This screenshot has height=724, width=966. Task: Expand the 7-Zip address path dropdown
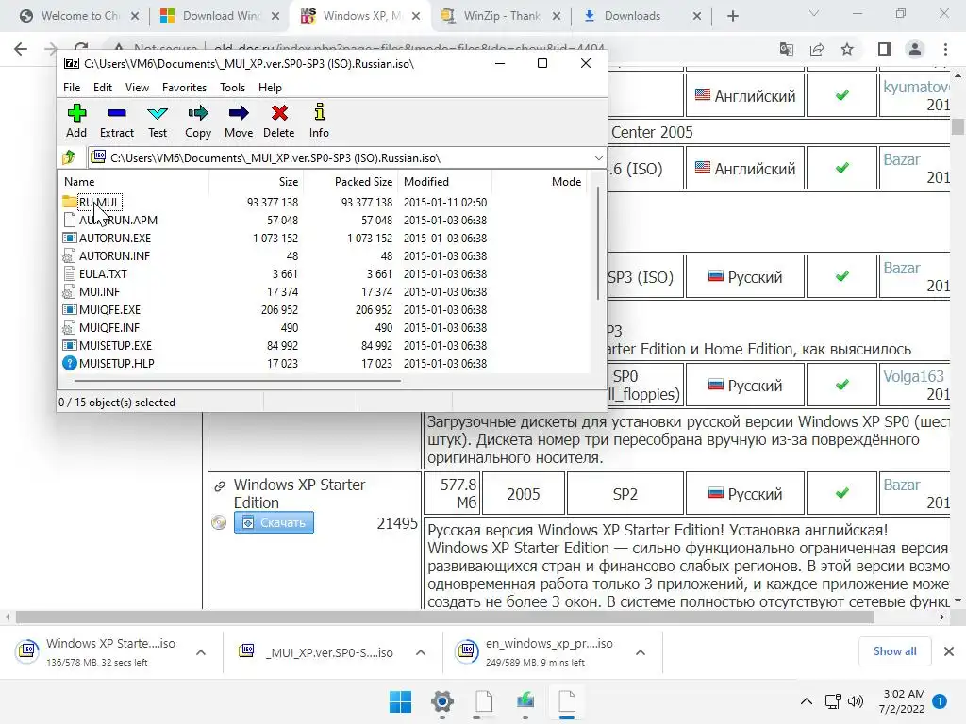pyautogui.click(x=598, y=158)
